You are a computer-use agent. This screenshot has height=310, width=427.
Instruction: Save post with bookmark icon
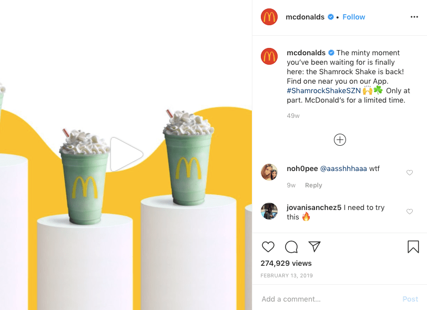coord(413,247)
